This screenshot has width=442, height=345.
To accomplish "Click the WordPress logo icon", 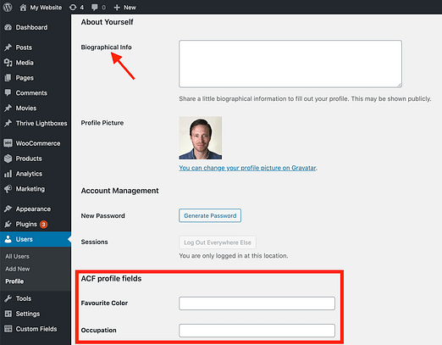I will pyautogui.click(x=8, y=8).
